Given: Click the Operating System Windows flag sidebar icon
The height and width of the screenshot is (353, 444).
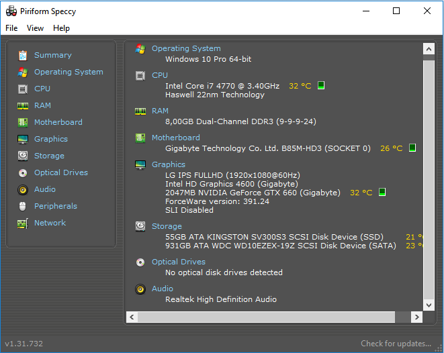Looking at the screenshot, I should pyautogui.click(x=23, y=72).
